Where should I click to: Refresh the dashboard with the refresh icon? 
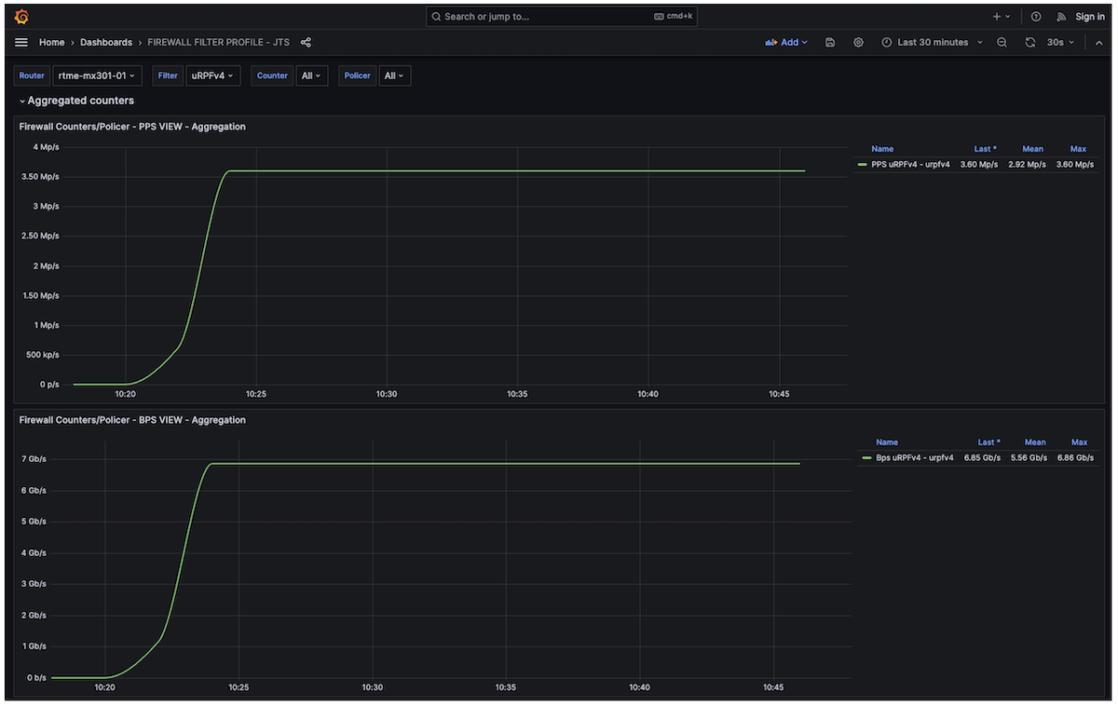pyautogui.click(x=1029, y=42)
